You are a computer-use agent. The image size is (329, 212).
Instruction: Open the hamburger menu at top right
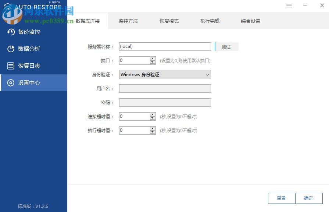289,6
